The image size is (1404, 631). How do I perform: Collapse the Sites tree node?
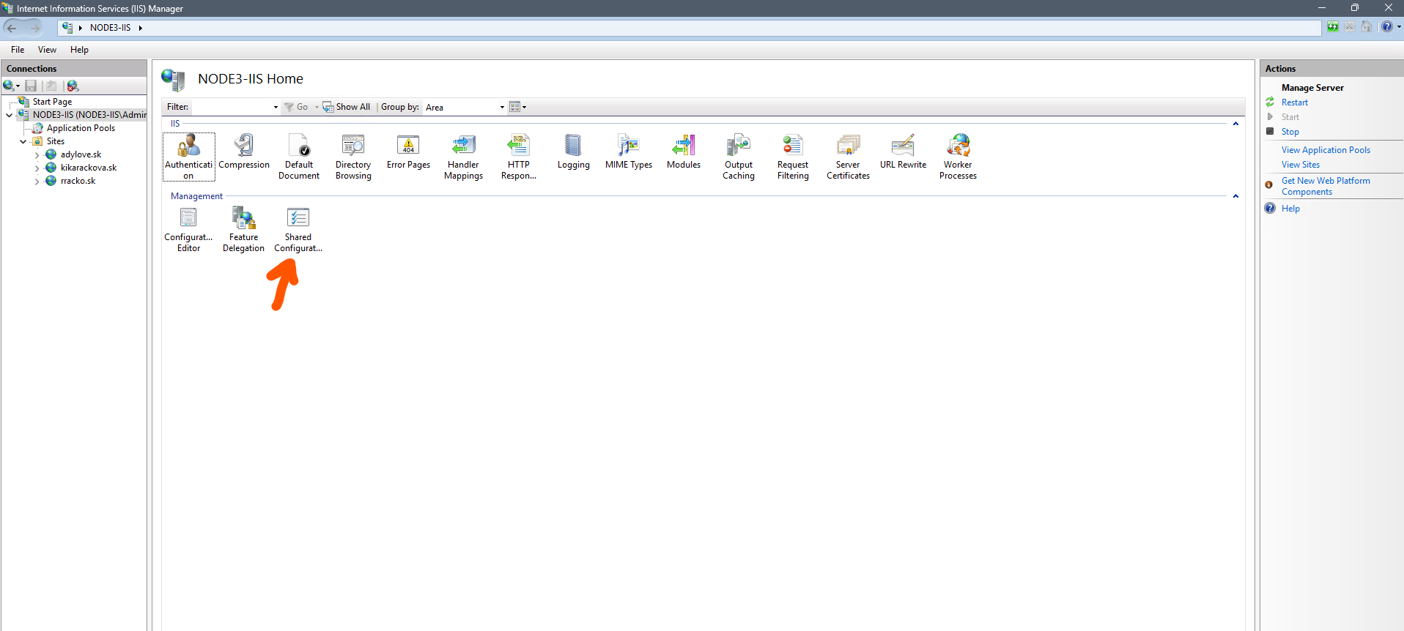(23, 142)
